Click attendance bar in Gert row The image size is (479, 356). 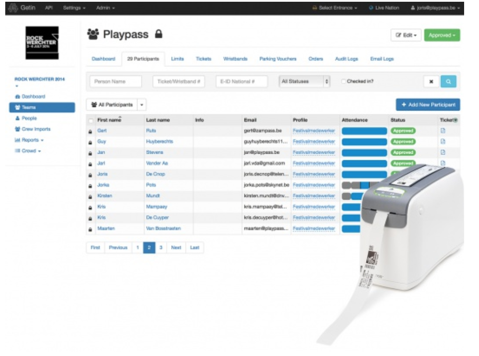pyautogui.click(x=364, y=131)
